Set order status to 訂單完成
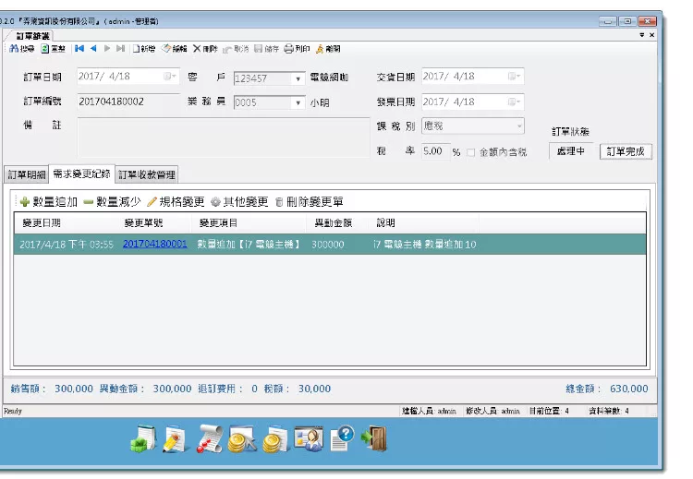The image size is (693, 479). (626, 151)
